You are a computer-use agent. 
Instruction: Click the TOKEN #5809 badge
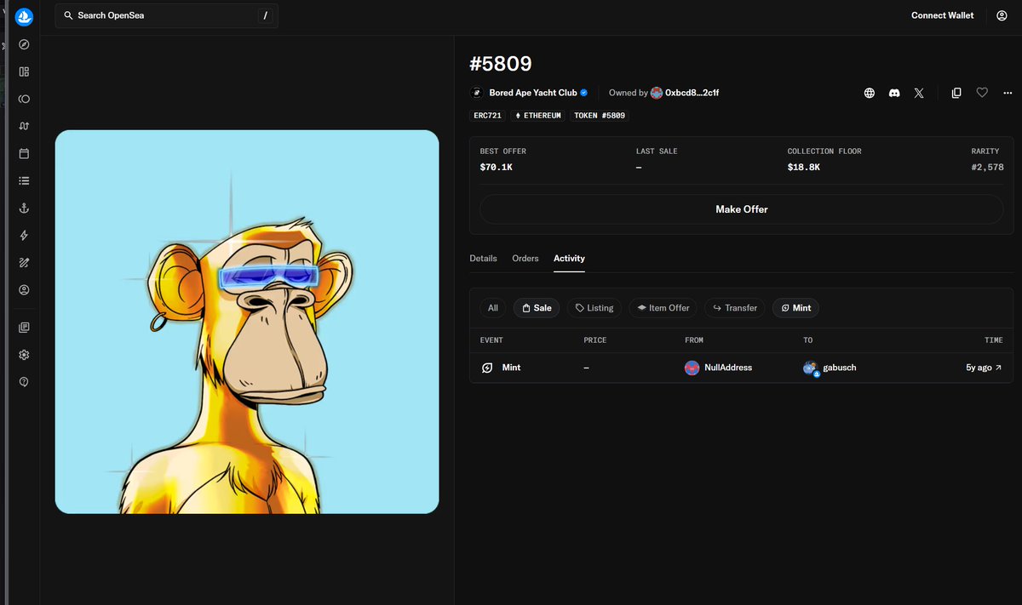[600, 115]
